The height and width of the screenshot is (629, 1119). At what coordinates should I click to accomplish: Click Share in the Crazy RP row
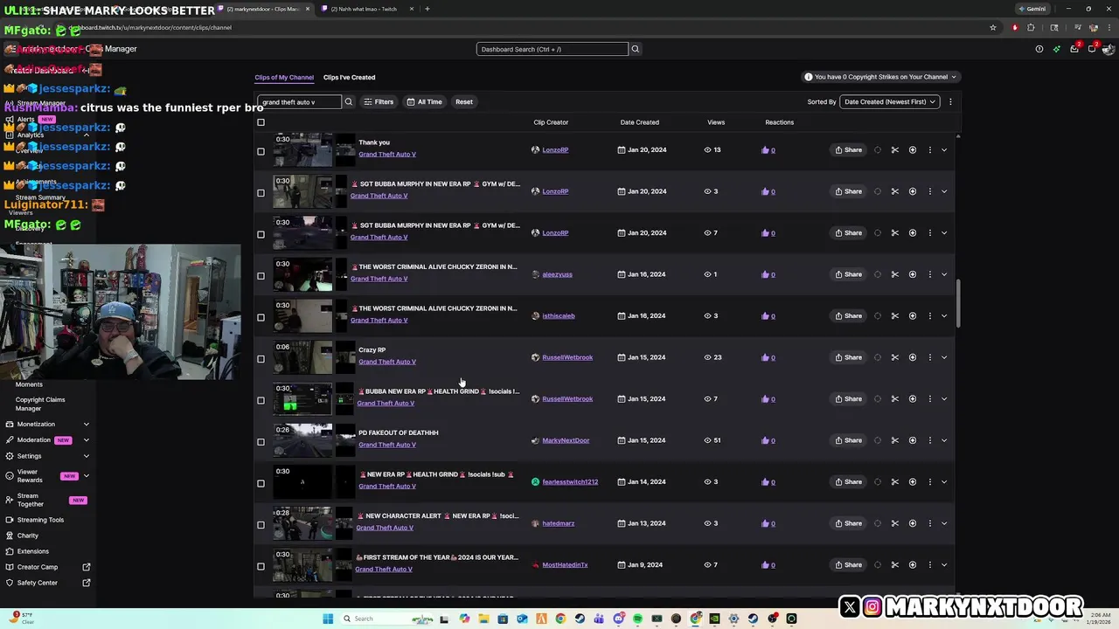click(x=849, y=357)
